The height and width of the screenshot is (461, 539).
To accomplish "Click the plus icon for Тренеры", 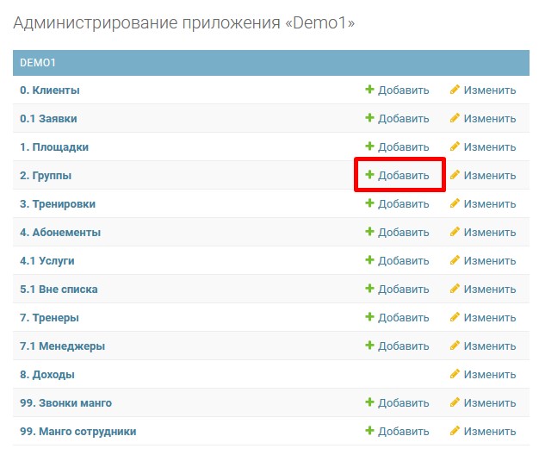I will [x=369, y=317].
